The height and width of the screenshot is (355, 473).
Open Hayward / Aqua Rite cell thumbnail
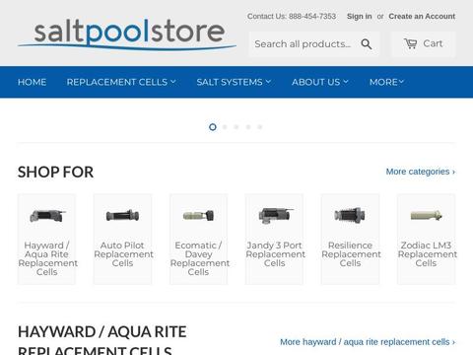pos(47,216)
